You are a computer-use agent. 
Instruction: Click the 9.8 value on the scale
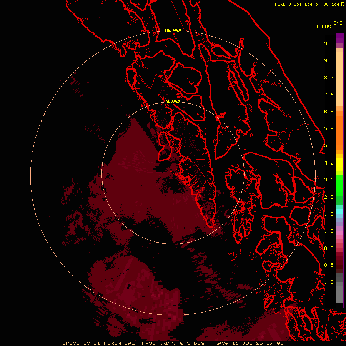click(x=329, y=43)
